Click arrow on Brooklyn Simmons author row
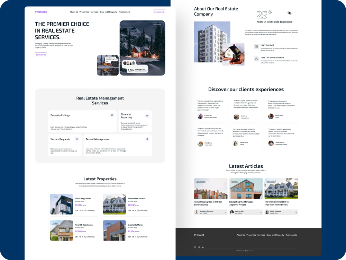This screenshot has height=260, width=346. [225, 212]
